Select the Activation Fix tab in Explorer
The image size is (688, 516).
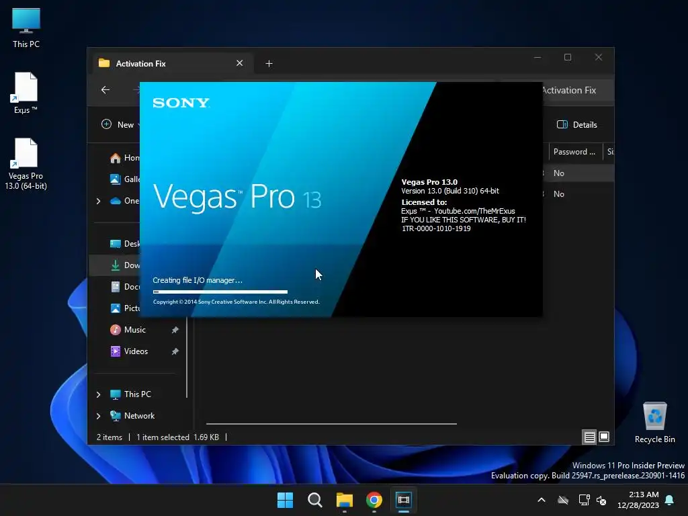pyautogui.click(x=173, y=64)
